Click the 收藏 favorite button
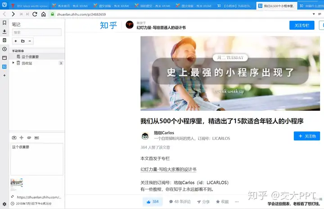Image resolution: width=324 pixels, height=209 pixels. (x=222, y=201)
